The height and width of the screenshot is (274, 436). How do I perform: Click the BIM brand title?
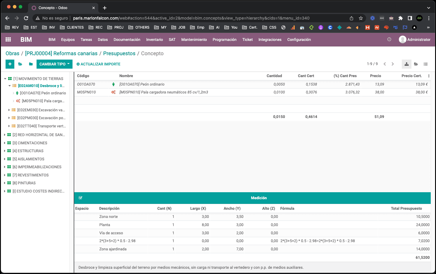[x=26, y=39]
